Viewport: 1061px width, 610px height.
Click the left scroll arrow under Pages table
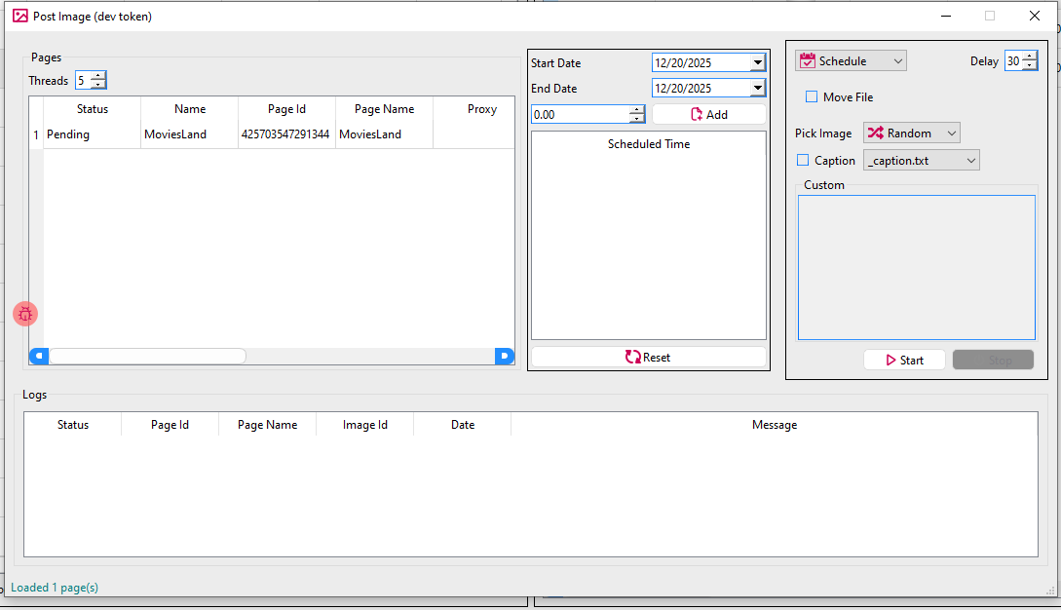tap(39, 357)
